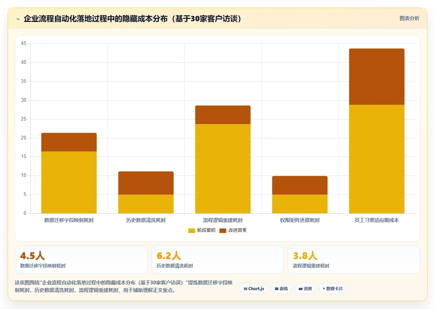Click the y-axis tick label 15
The width and height of the screenshot is (435, 309).
24,157
